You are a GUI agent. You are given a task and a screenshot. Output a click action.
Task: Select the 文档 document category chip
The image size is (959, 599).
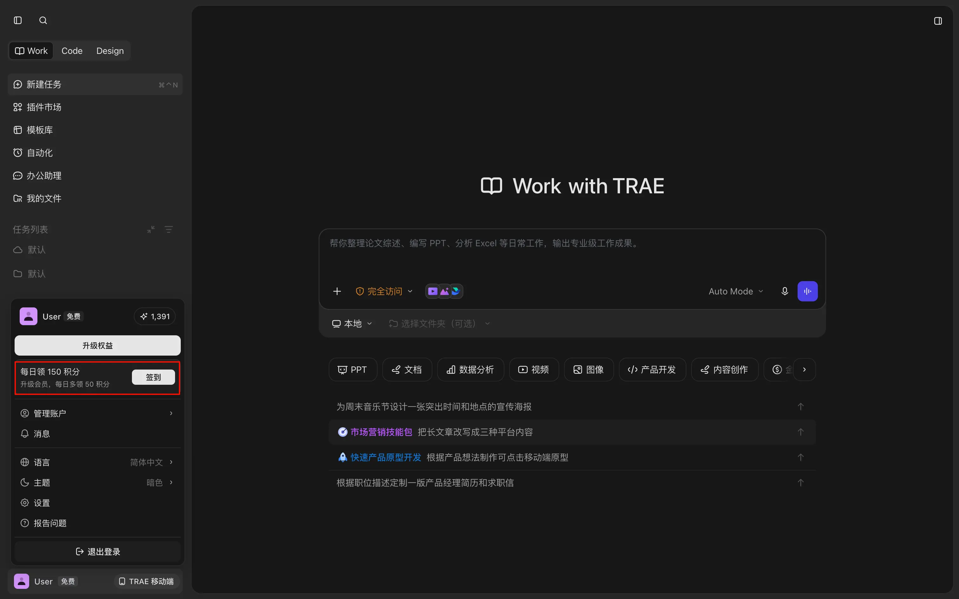click(407, 370)
